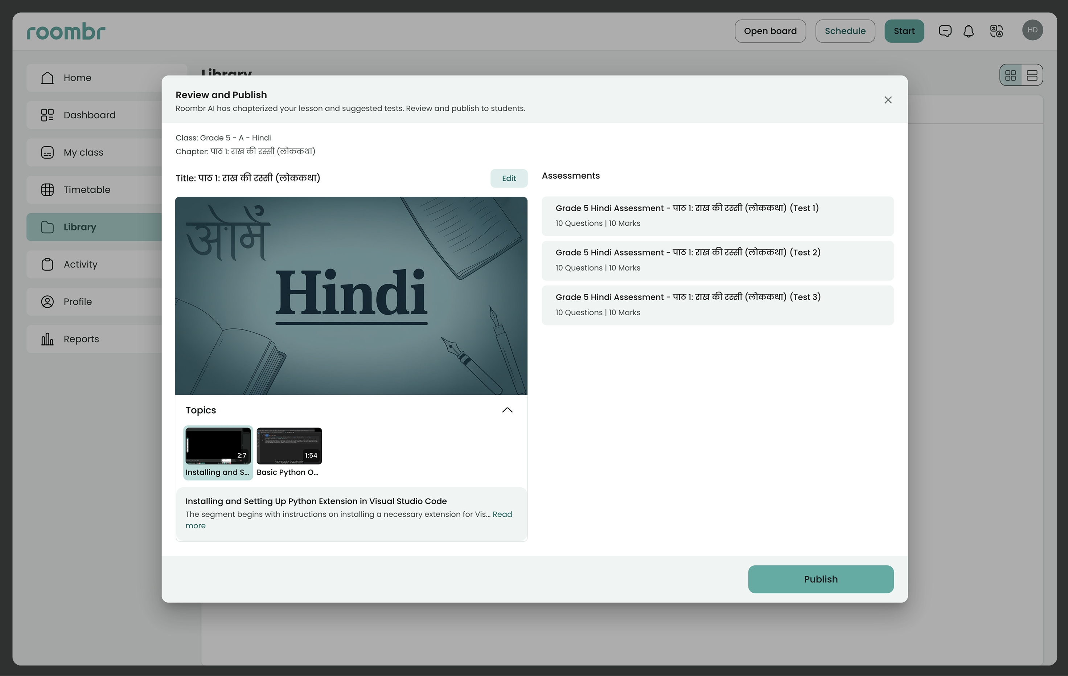Select the Basic Python topic thumbnail
The image size is (1068, 676).
pyautogui.click(x=289, y=446)
